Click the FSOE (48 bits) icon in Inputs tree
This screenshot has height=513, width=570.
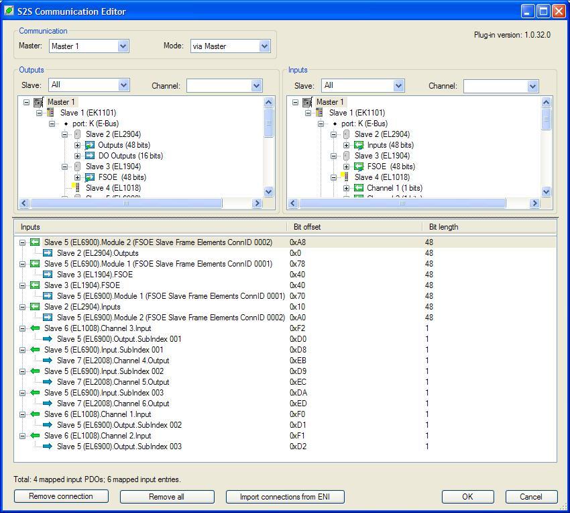[359, 167]
